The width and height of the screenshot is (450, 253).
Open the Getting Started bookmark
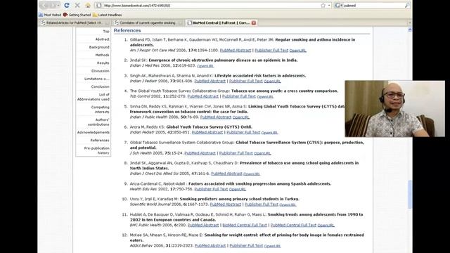77,15
